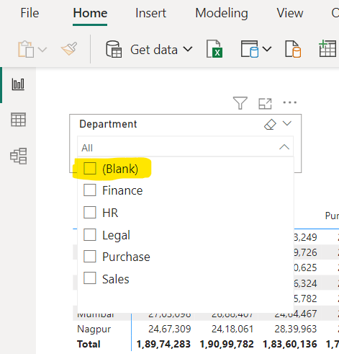Click the Paste clipboard icon
Image resolution: width=339 pixels, height=354 pixels.
point(26,49)
